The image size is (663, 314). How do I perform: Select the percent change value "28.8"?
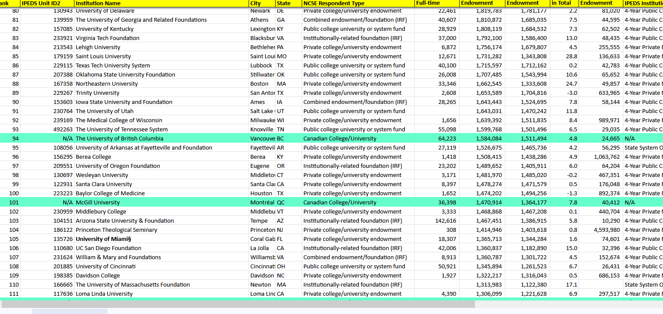coord(565,57)
